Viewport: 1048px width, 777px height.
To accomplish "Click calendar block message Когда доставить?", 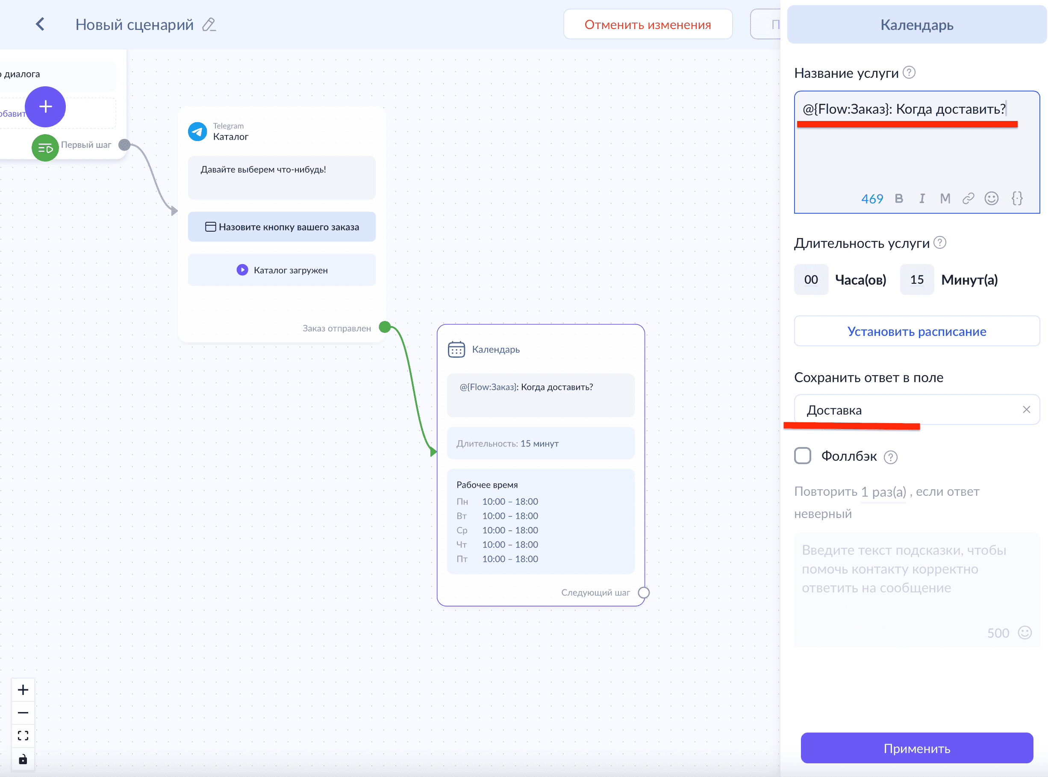I will (541, 395).
